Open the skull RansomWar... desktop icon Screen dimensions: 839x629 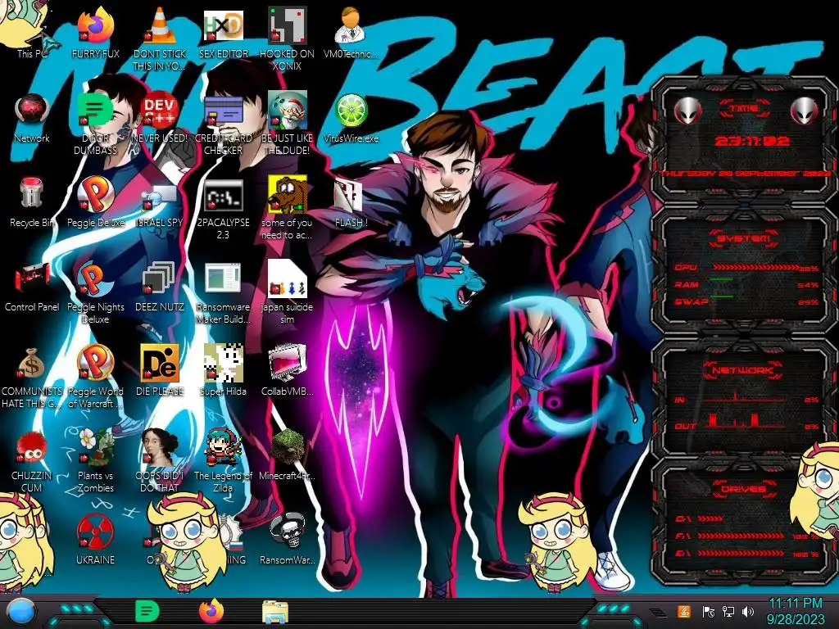point(287,531)
